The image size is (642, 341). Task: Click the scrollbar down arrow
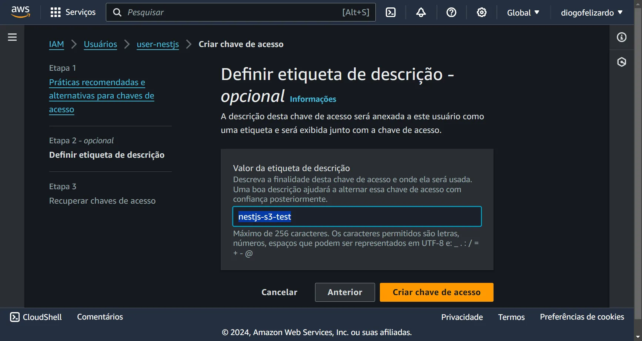point(638,337)
